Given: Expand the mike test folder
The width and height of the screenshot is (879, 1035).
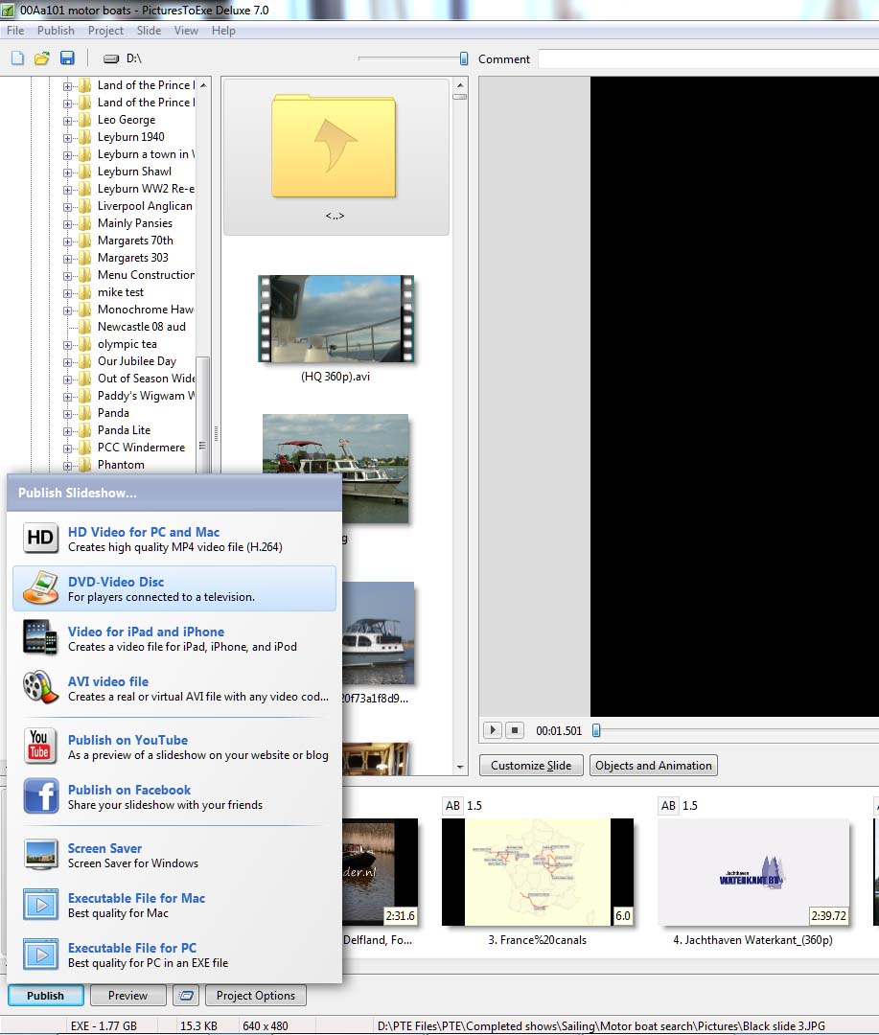Looking at the screenshot, I should point(68,292).
